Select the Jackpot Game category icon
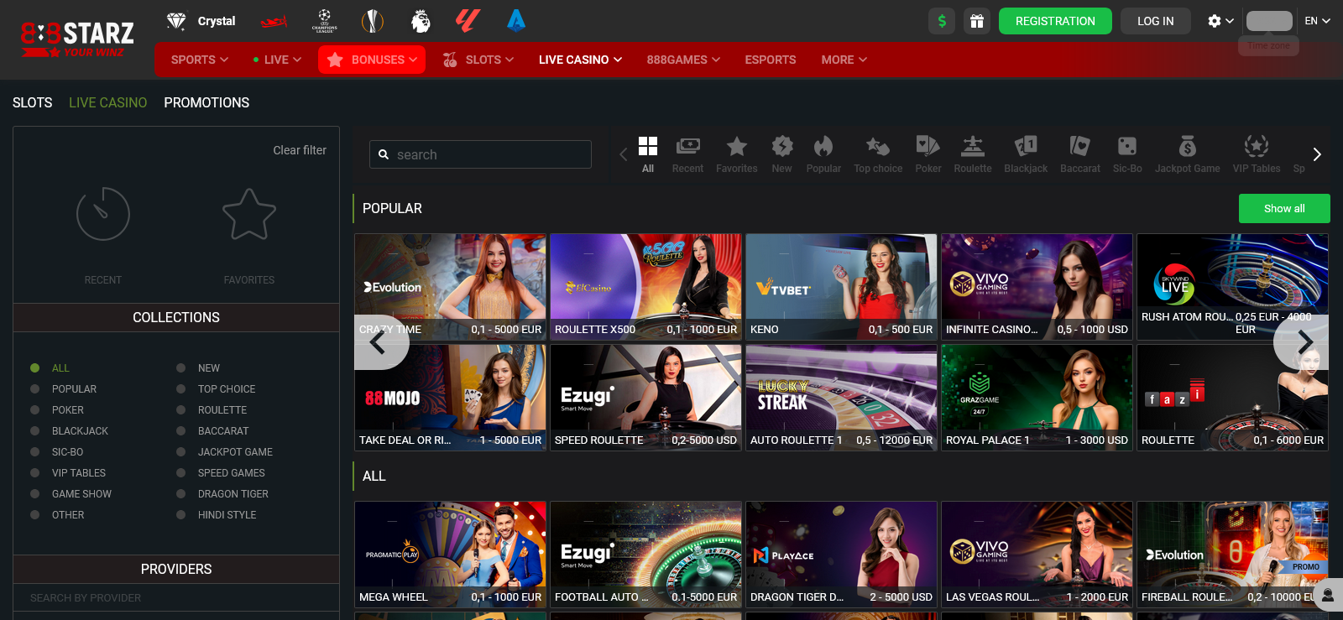This screenshot has width=1343, height=620. 1187,155
